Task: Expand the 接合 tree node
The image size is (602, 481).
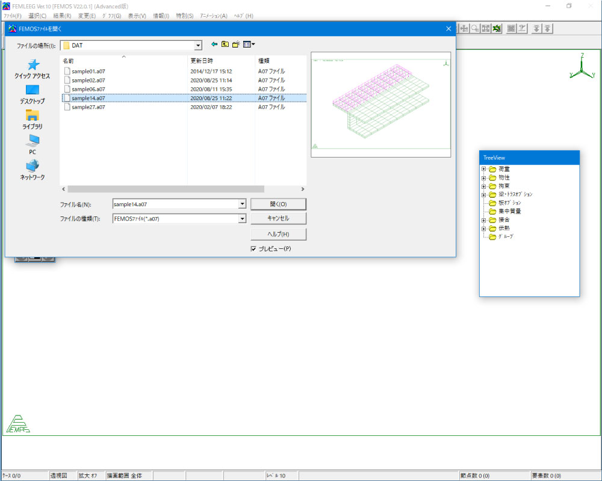Action: pyautogui.click(x=484, y=220)
